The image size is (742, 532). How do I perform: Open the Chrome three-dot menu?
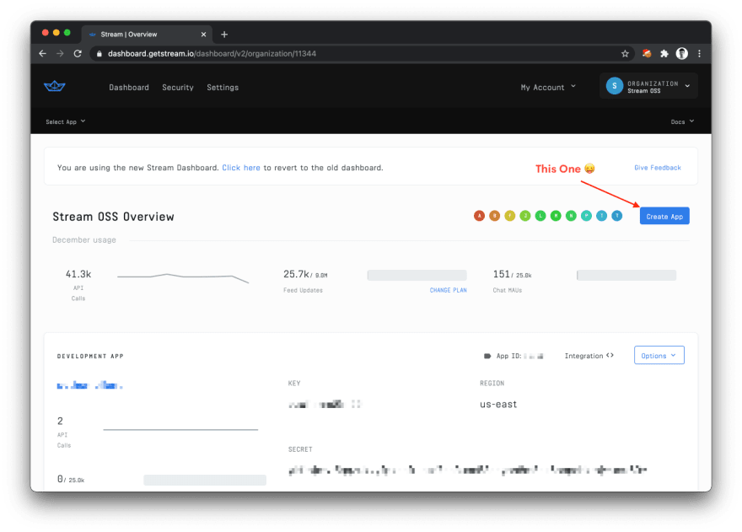coord(699,53)
